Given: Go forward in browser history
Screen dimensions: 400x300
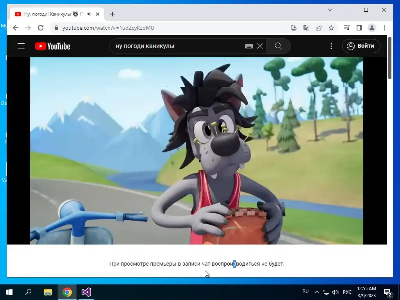Looking at the screenshot, I should tap(28, 28).
